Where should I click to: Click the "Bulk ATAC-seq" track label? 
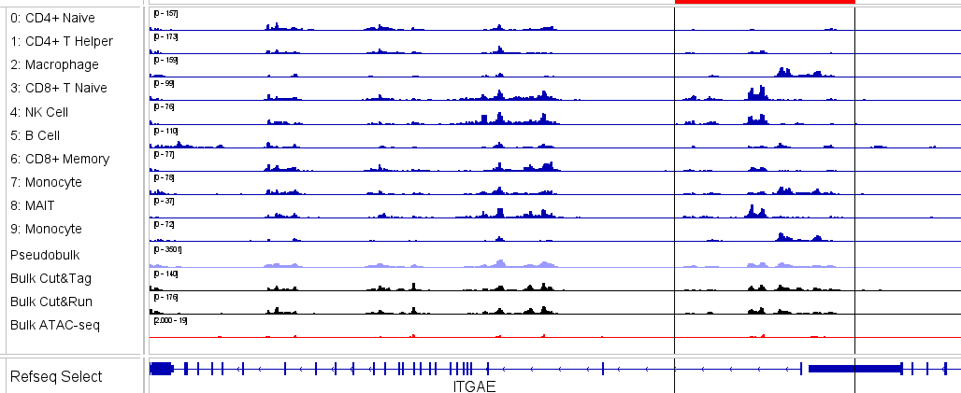click(x=54, y=325)
